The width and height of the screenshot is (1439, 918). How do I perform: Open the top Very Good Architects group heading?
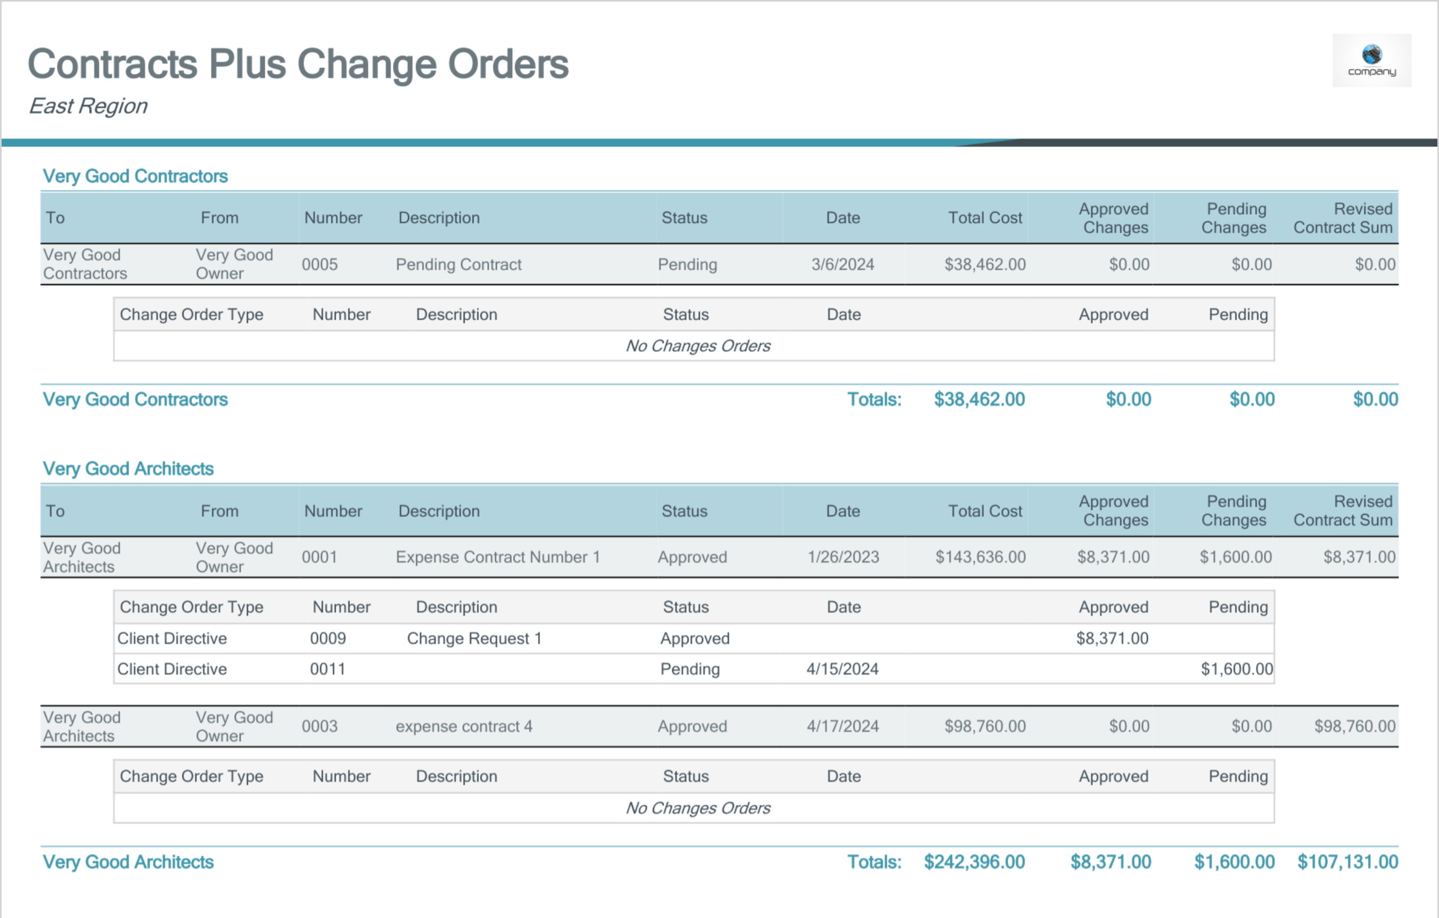coord(128,468)
